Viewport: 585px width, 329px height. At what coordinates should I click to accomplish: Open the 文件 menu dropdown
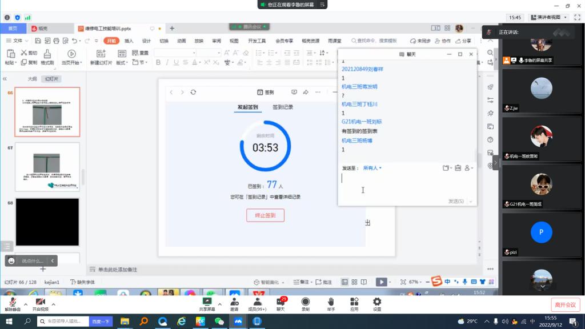tap(18, 41)
